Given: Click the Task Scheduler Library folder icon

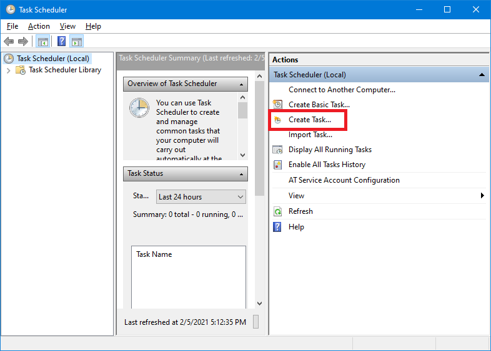Looking at the screenshot, I should (x=21, y=70).
